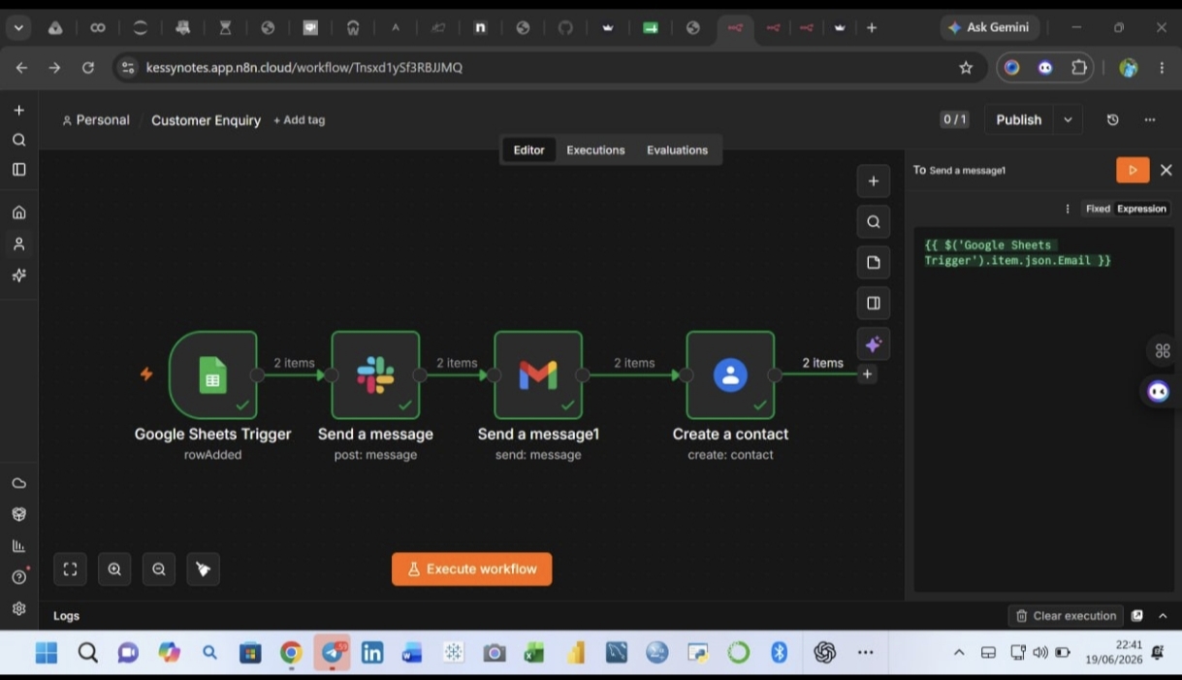Click the Add tag link

[x=299, y=120]
